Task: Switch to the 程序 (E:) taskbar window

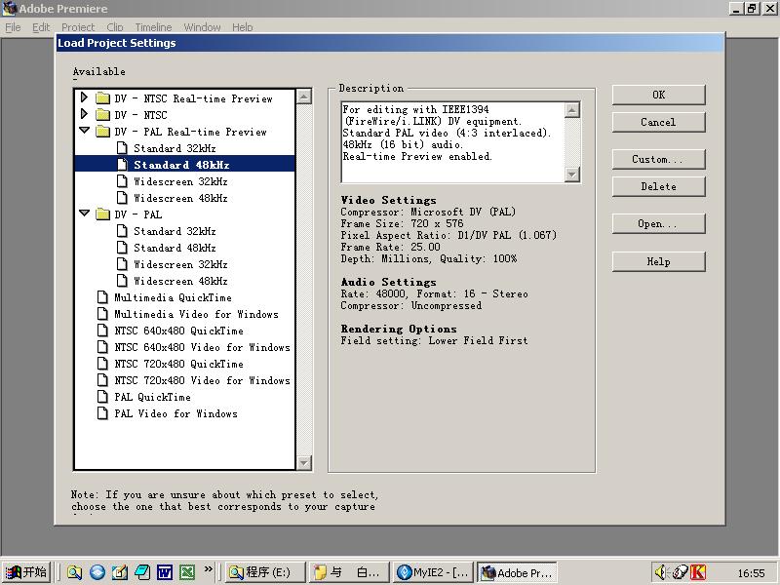Action: click(265, 572)
